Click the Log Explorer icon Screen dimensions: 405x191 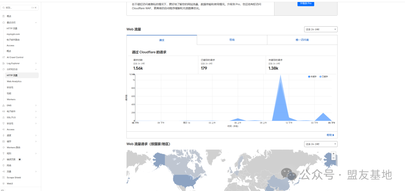coord(3,63)
